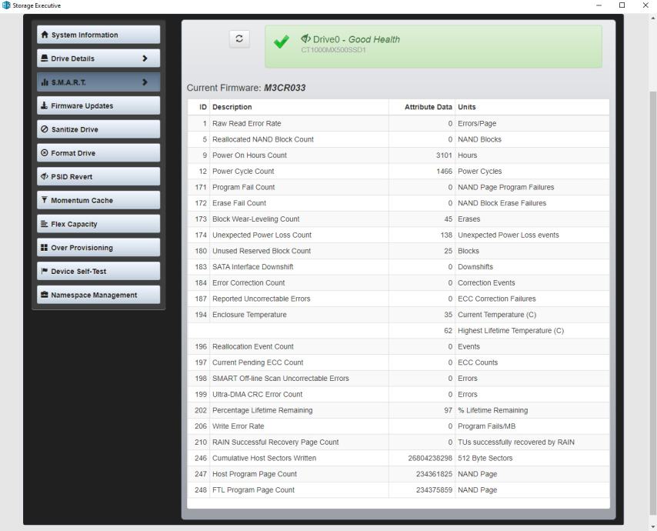
Task: Select Reallocated NAND Block Count row
Action: coord(398,139)
